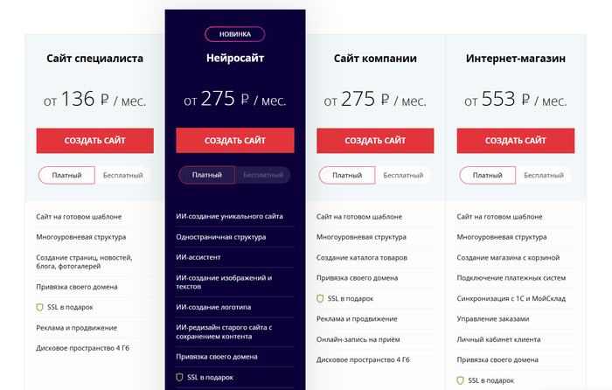612x390 pixels.
Task: Click the НОВИНКА badge above Нейросайт
Action: 235,34
